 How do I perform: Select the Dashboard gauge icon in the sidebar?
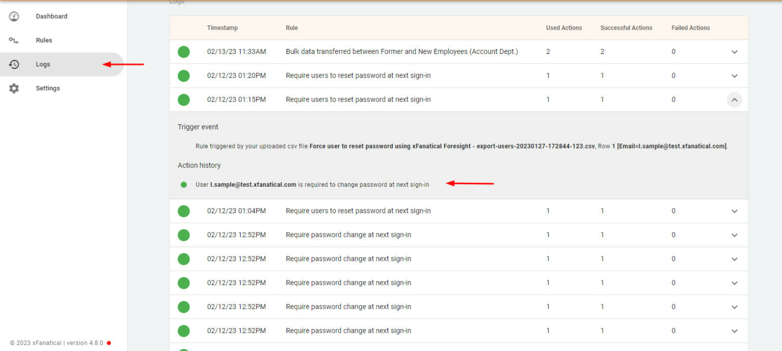(x=14, y=16)
